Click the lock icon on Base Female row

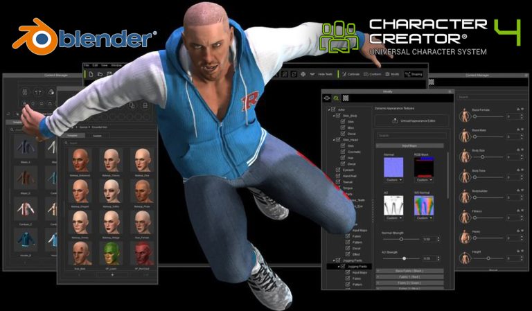518,109
